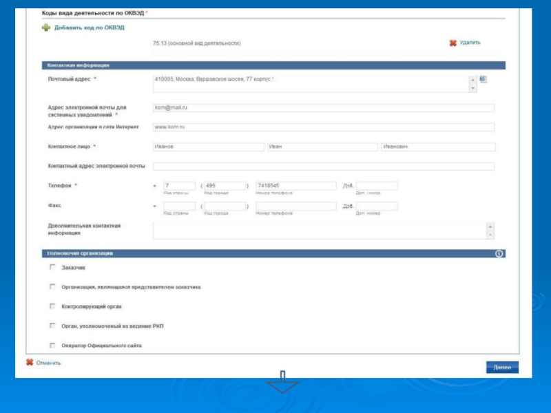Enable the Заказчик checkbox
This screenshot has height=413, width=551.
pyautogui.click(x=52, y=266)
